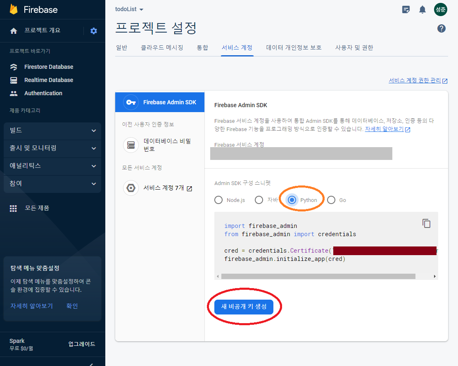Collapse the sidebar with bottom chevron
This screenshot has width=458, height=366.
pyautogui.click(x=91, y=364)
